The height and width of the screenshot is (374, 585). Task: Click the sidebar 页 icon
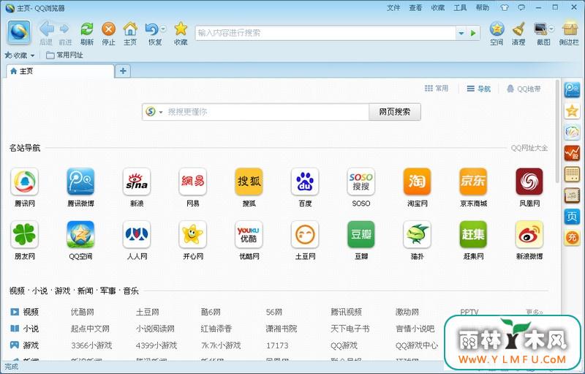click(572, 217)
